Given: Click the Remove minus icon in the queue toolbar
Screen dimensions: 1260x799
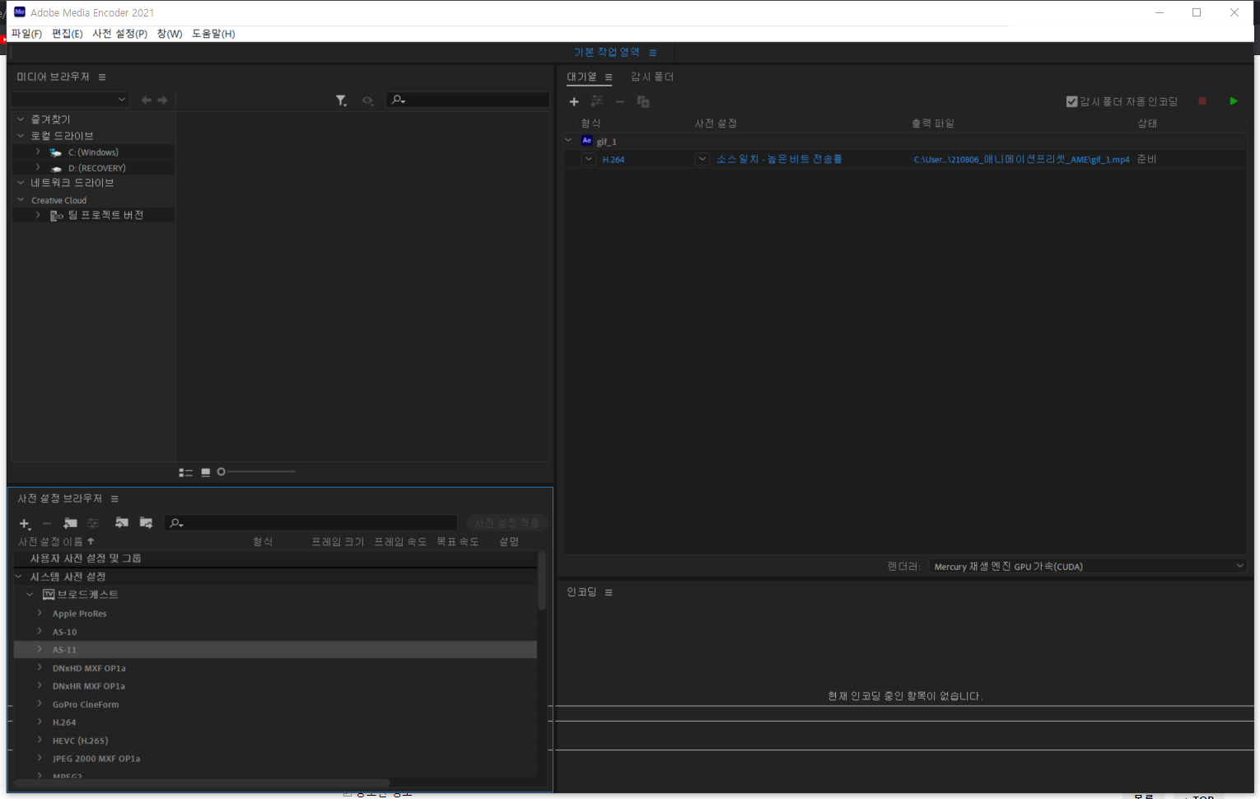Looking at the screenshot, I should [x=620, y=101].
